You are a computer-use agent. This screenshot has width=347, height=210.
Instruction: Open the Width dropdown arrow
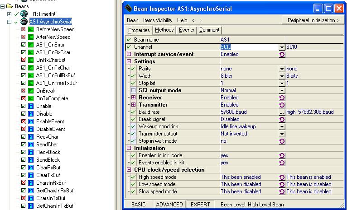pyautogui.click(x=282, y=76)
